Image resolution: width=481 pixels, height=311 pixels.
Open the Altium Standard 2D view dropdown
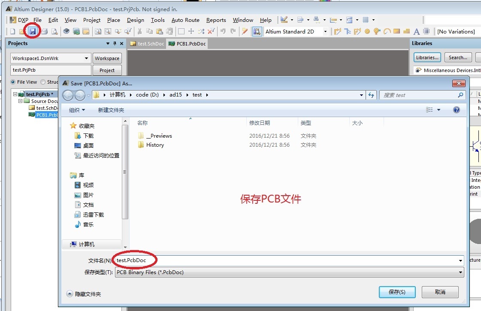click(x=326, y=32)
